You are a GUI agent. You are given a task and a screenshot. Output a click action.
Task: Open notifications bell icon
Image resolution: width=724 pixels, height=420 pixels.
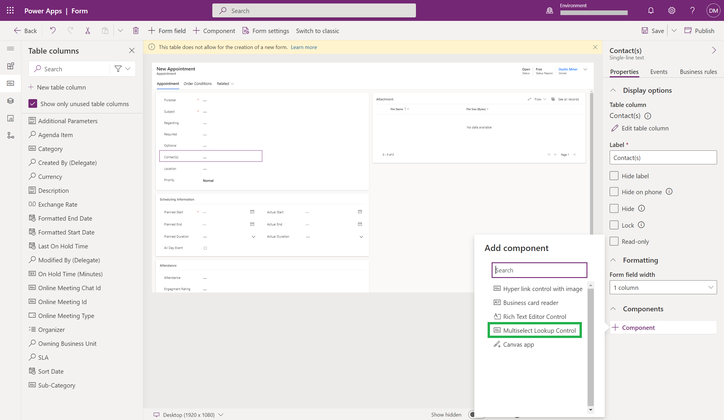[651, 10]
